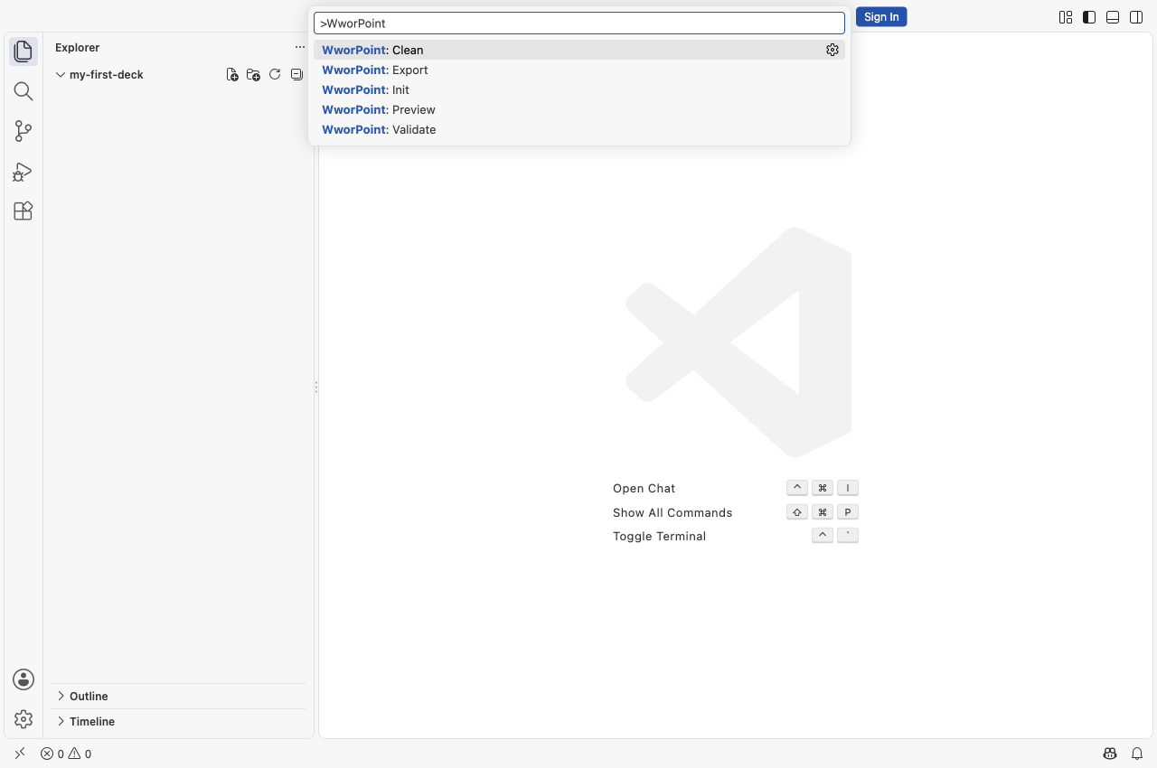Open the Copilot status icon in status bar
Screen dimensions: 1157x768
[x=1110, y=754]
